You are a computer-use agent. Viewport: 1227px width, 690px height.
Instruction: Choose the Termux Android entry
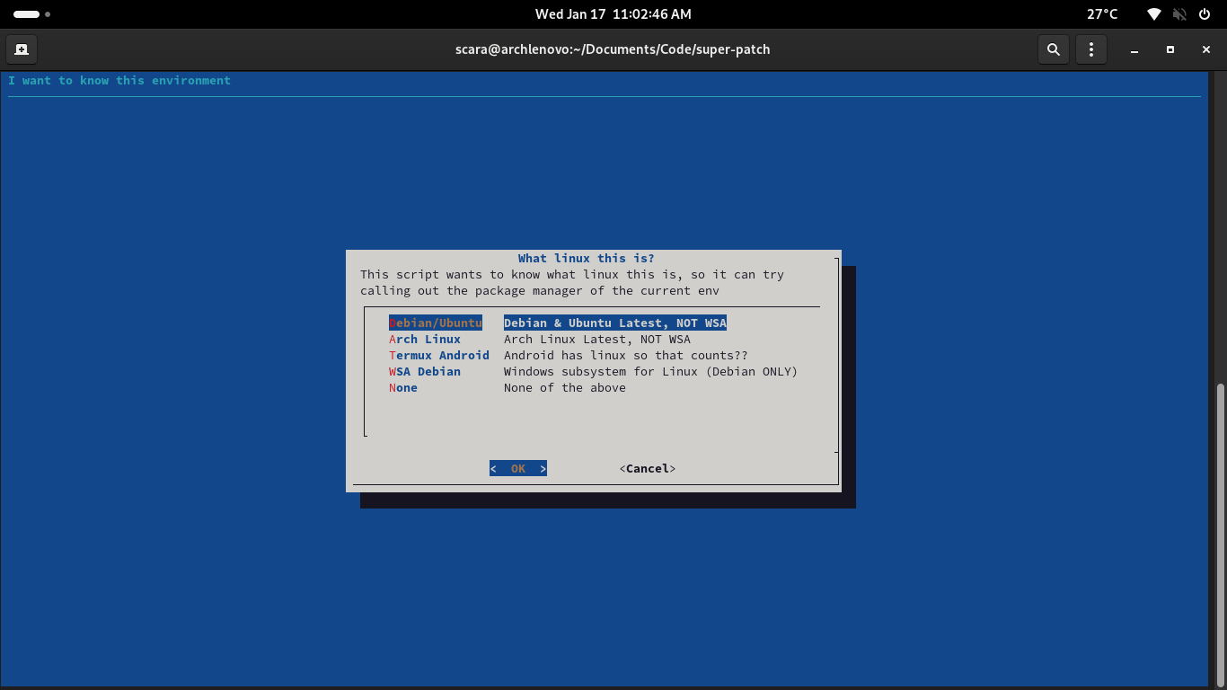(439, 355)
